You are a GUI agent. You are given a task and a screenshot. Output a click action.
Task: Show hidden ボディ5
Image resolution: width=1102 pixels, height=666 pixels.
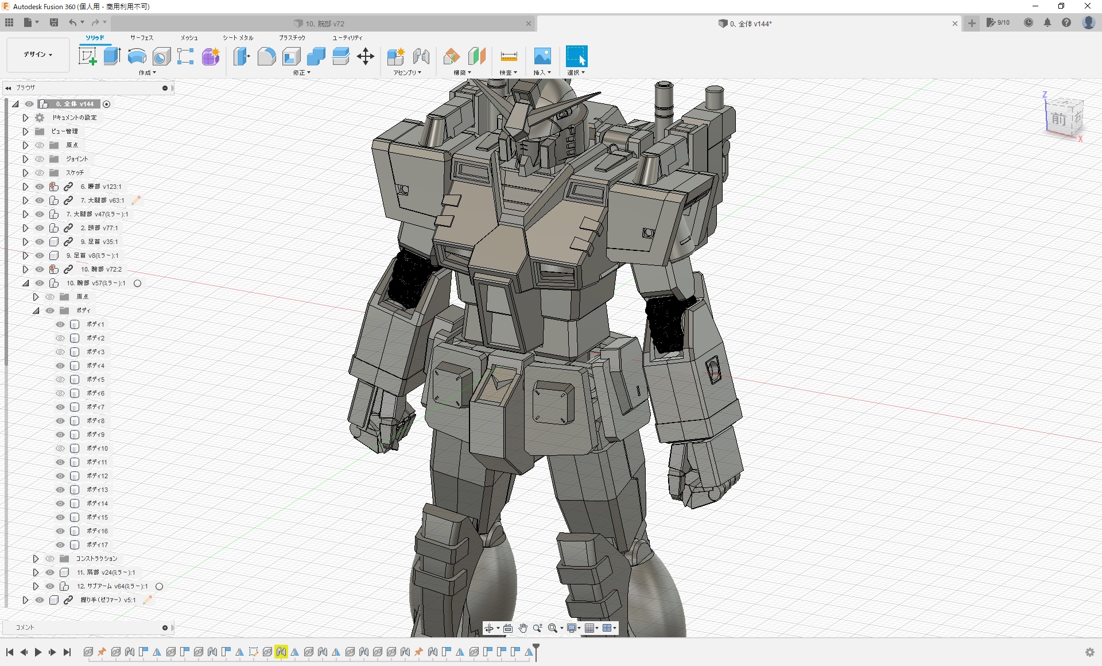(60, 380)
